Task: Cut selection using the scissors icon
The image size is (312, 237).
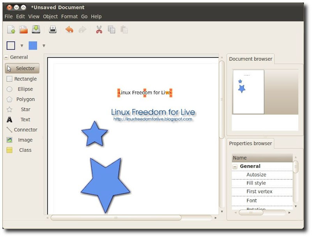Action: click(99, 29)
